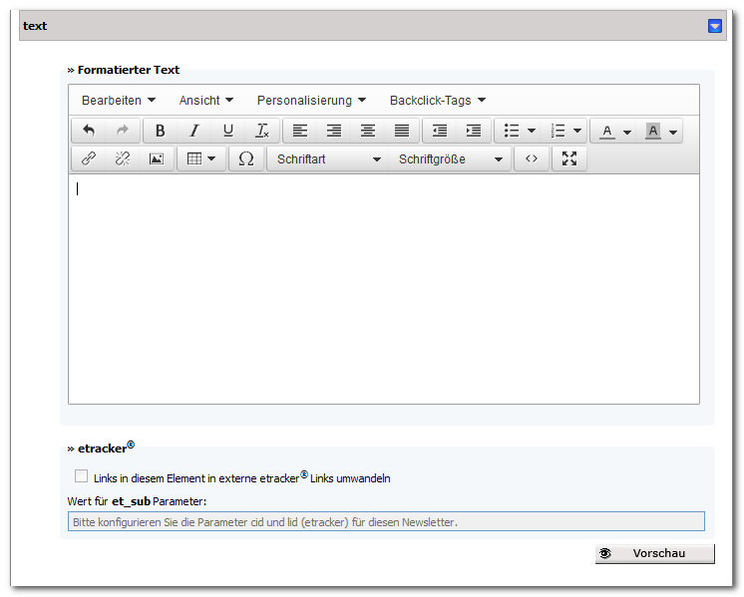Click the et_sub parameter input field
The height and width of the screenshot is (597, 744).
pos(386,521)
